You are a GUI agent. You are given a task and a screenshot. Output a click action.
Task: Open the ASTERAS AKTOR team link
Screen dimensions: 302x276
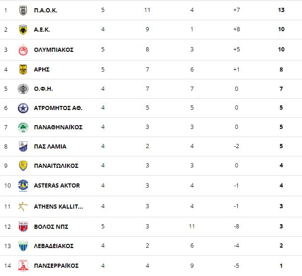pyautogui.click(x=57, y=186)
